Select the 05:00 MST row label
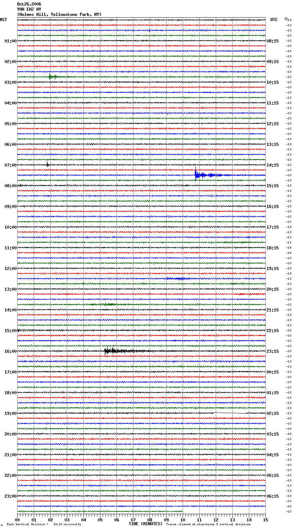The height and width of the screenshot is (529, 293). (11, 124)
